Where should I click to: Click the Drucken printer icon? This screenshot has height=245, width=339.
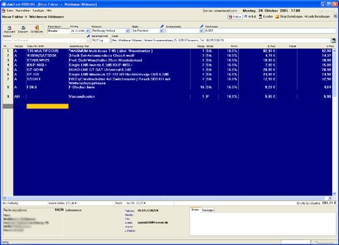tap(23, 29)
